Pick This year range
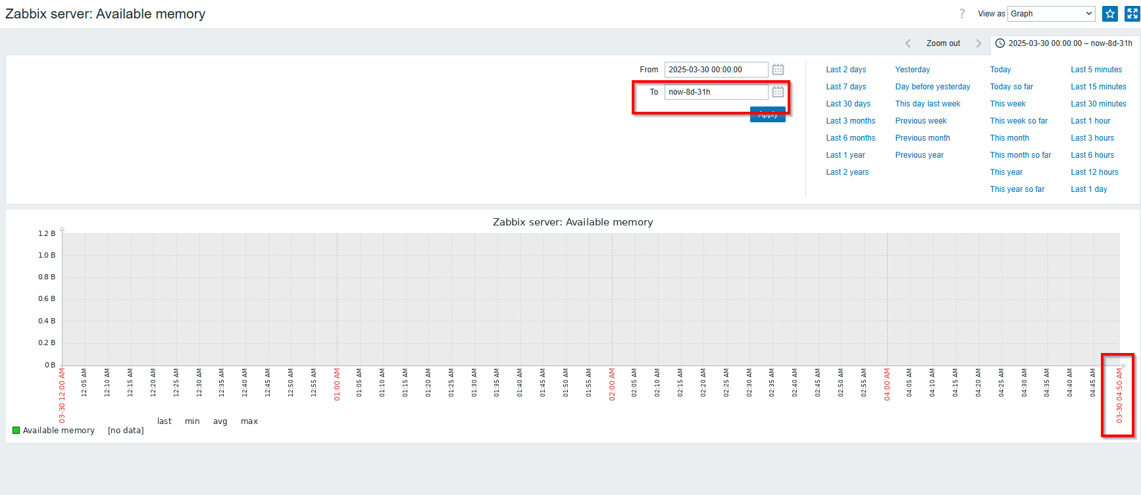1141x495 pixels. click(x=1006, y=172)
